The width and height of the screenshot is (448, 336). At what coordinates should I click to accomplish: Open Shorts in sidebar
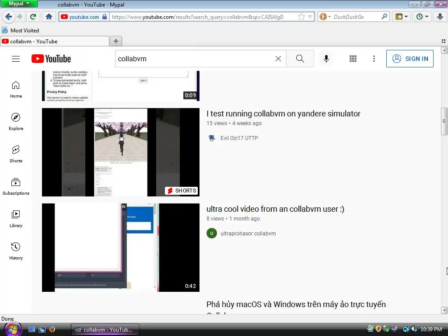pos(16,154)
